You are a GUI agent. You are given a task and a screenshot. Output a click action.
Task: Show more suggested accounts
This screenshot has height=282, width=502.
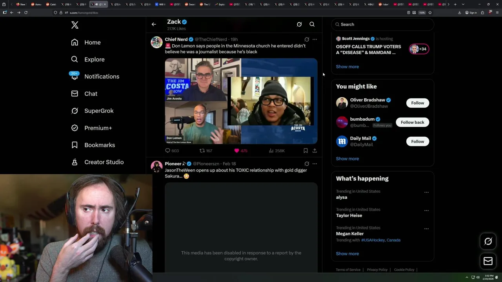(347, 159)
